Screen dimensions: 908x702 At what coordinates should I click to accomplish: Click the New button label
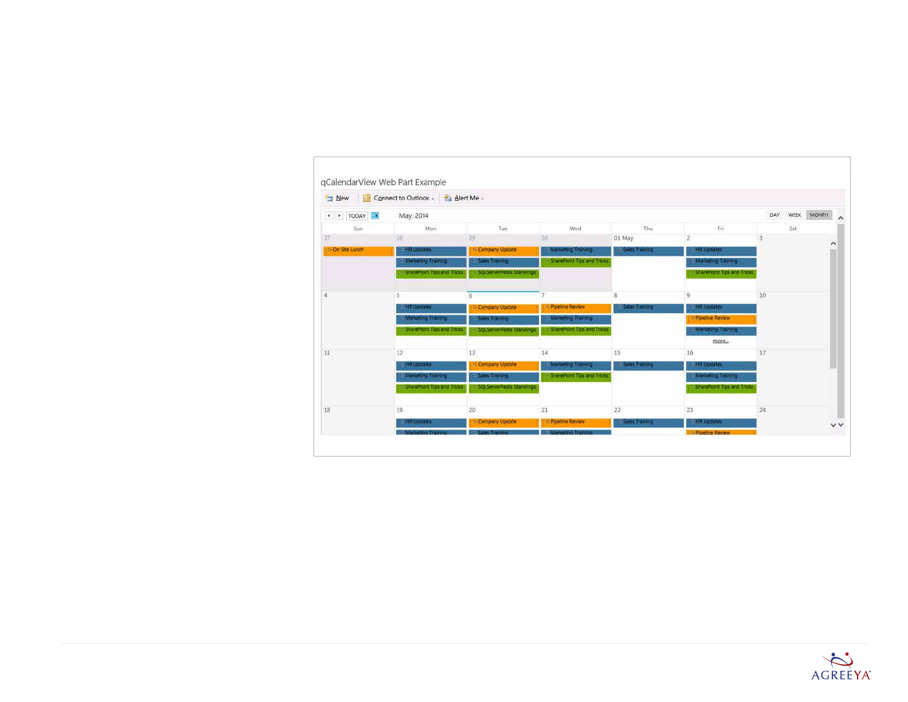[342, 198]
